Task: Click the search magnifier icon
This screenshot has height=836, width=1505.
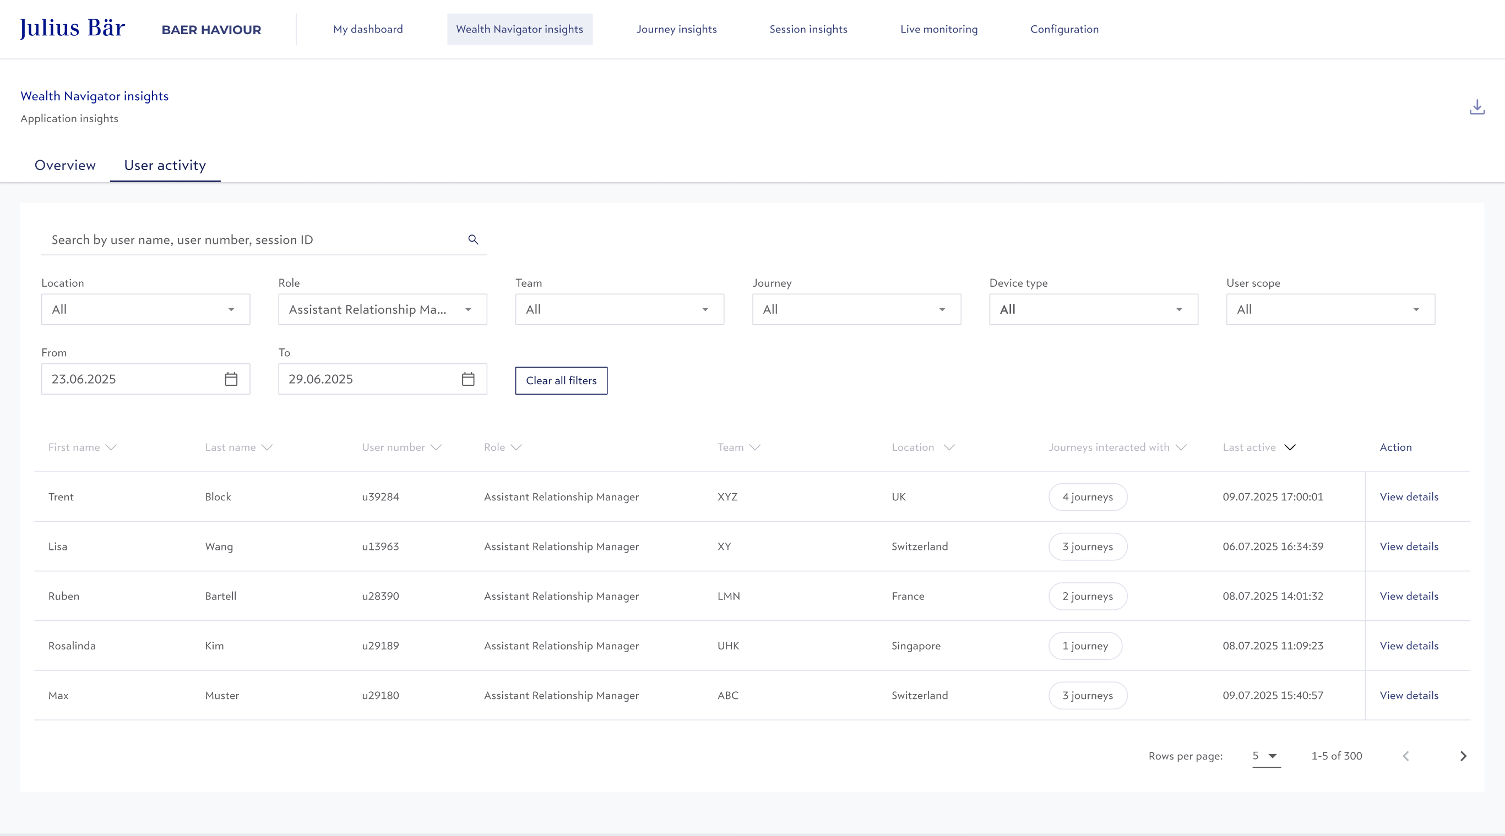Action: click(x=473, y=239)
